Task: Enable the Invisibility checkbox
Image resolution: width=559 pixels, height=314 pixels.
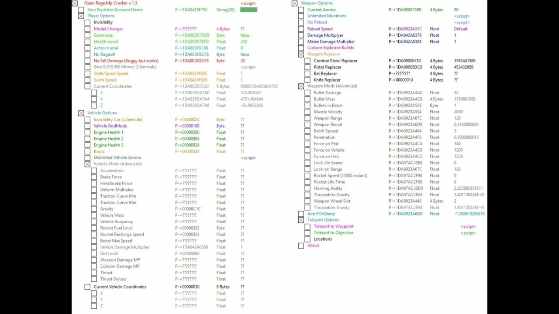Action: point(88,22)
